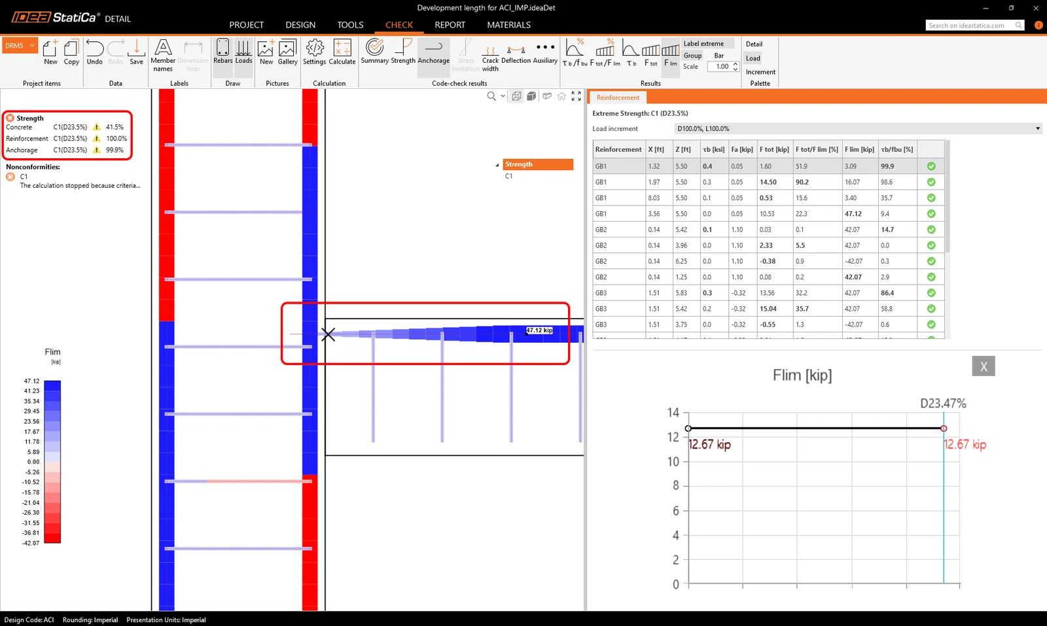Sort by the Reinforcement column header
The image size is (1047, 626).
618,150
